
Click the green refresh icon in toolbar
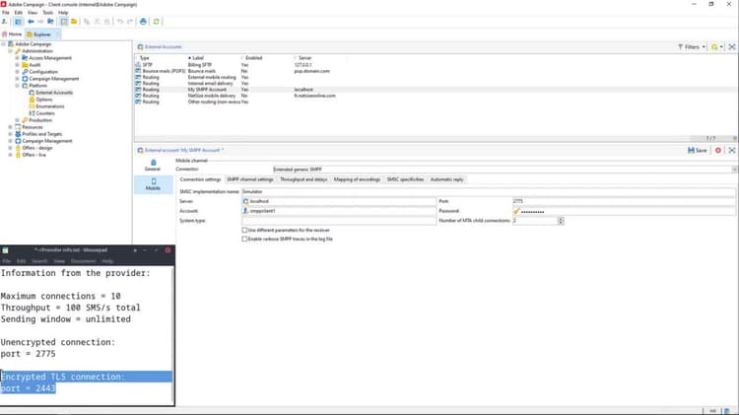coord(156,22)
